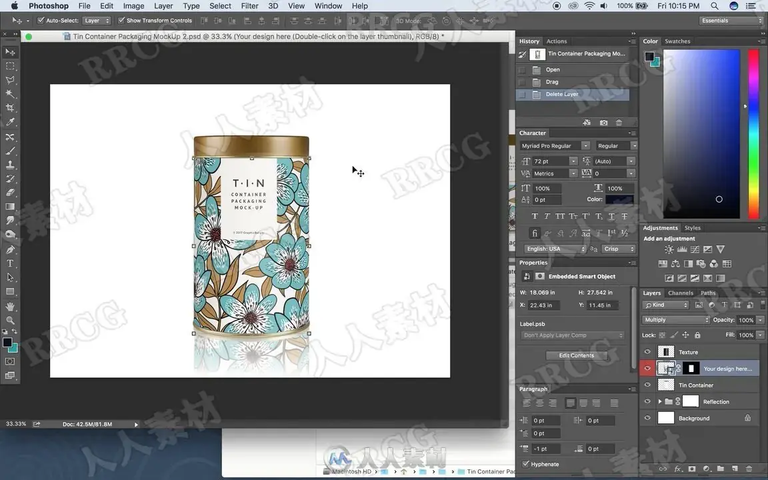Screen dimensions: 768x480
Task: Delete layer trash icon in Layers panel
Action: (x=749, y=469)
